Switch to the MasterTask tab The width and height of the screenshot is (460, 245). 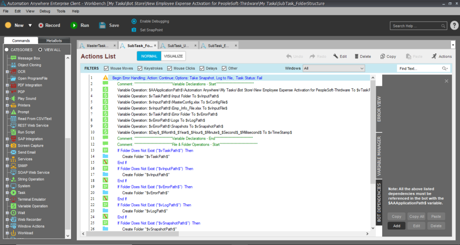pos(97,46)
